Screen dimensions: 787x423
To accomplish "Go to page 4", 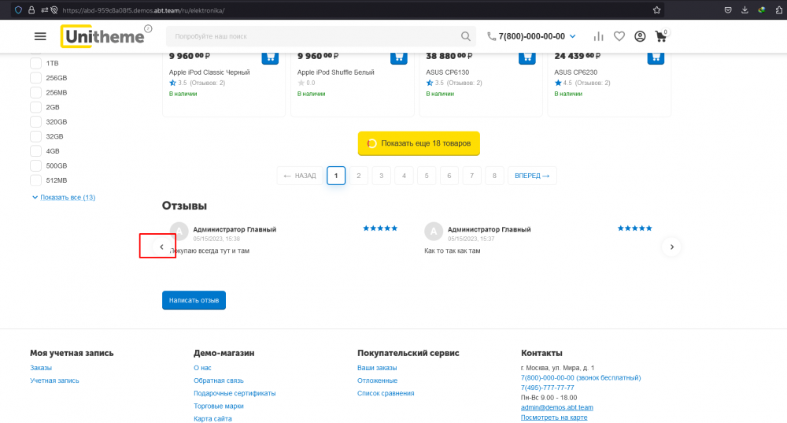I will click(404, 176).
